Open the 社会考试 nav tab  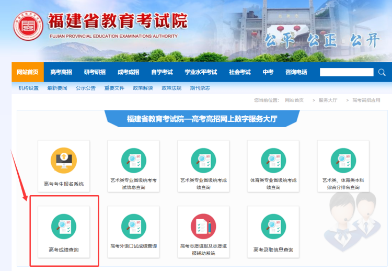[x=240, y=72]
